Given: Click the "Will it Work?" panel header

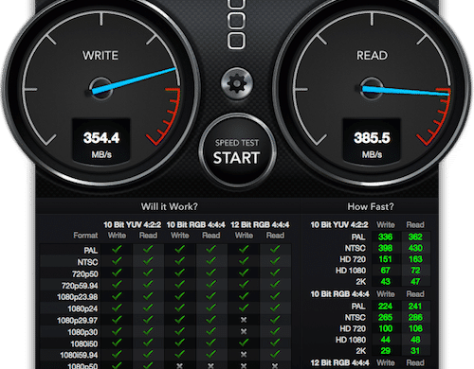Looking at the screenshot, I should point(170,206).
